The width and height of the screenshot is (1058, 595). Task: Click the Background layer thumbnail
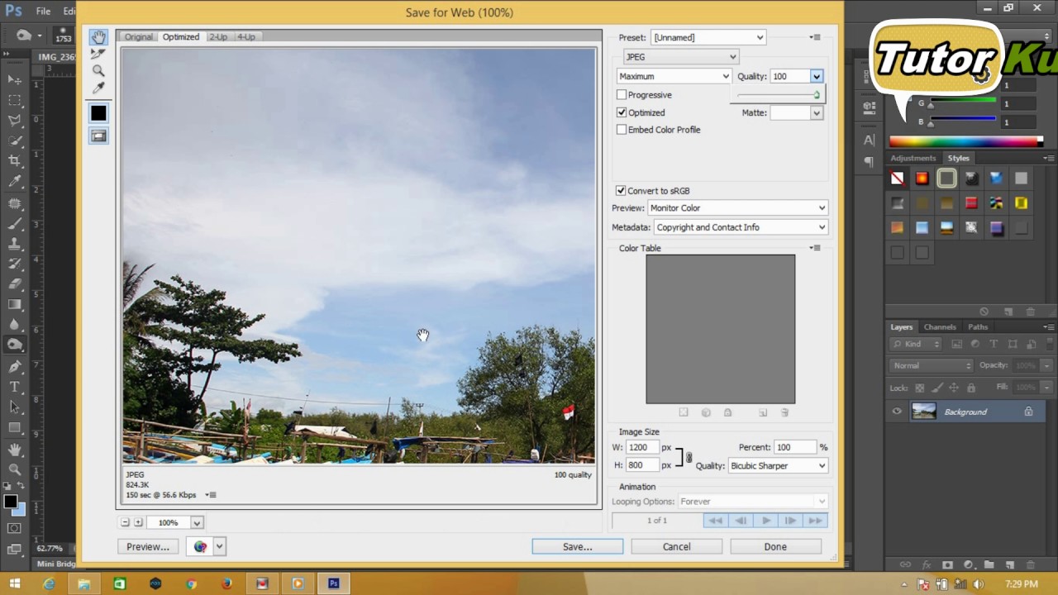923,412
